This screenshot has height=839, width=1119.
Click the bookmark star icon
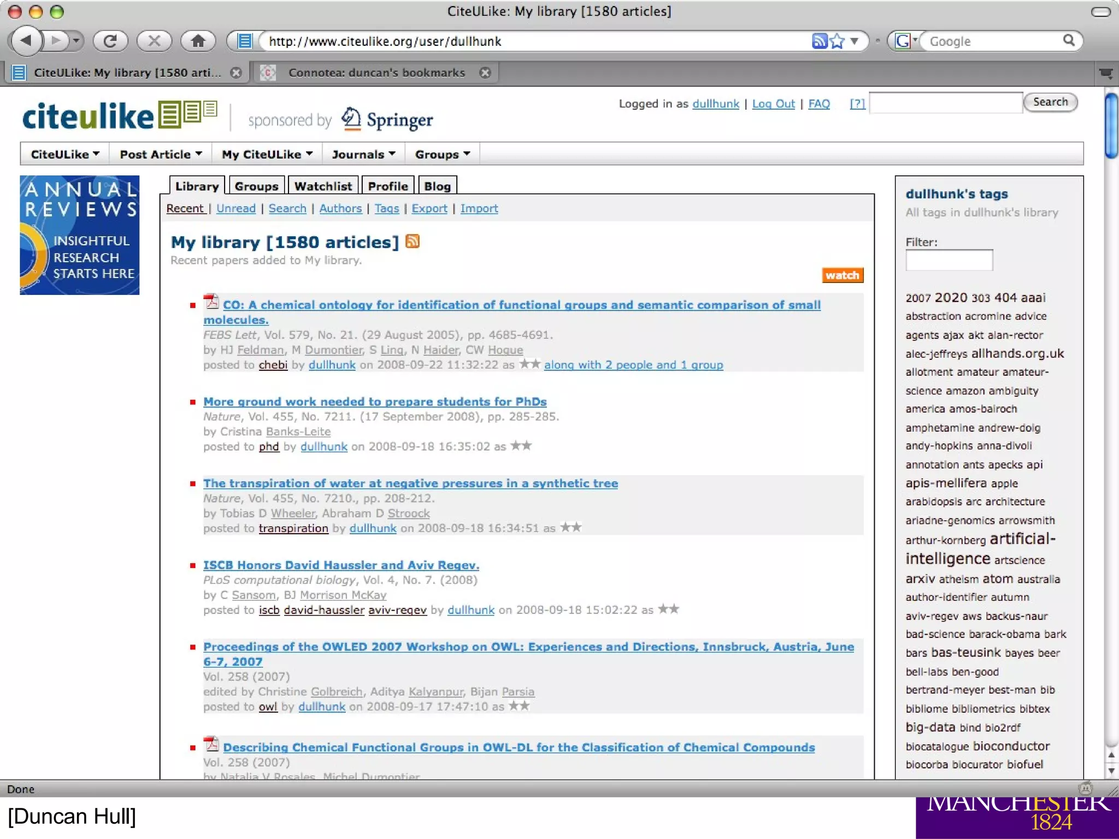pyautogui.click(x=837, y=41)
